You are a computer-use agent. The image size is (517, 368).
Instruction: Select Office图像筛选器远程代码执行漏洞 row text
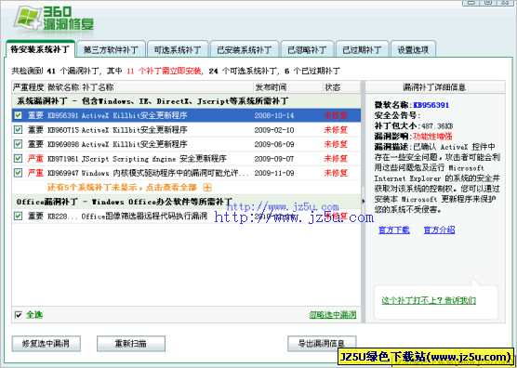(144, 217)
